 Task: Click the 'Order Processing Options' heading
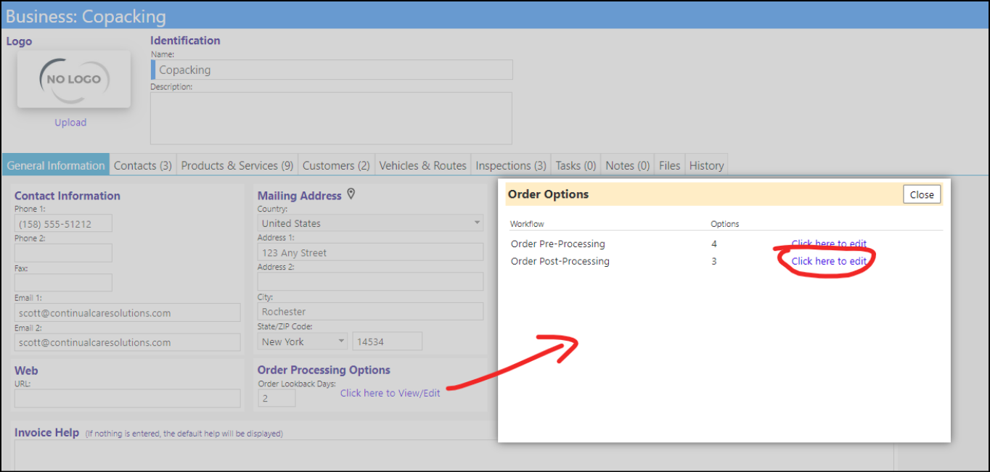[x=324, y=370]
